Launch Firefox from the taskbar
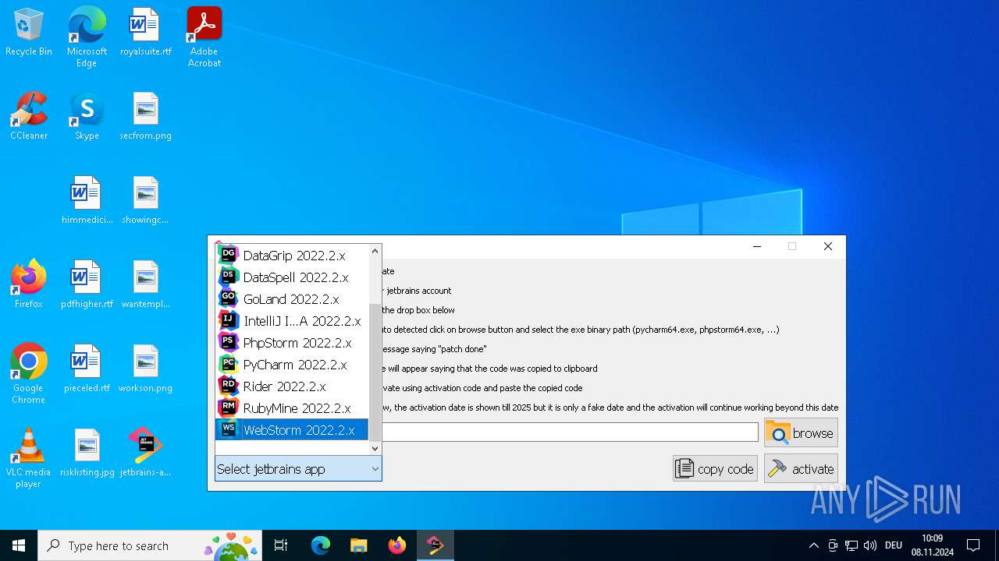 coord(397,545)
